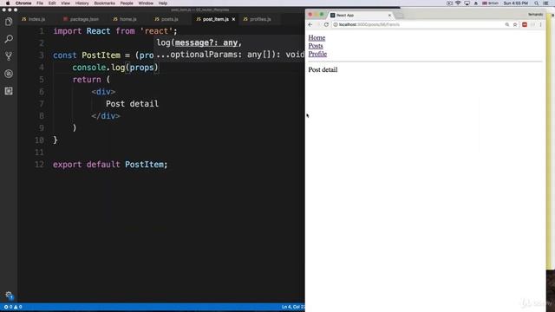
Task: Open the Debug view in the activity bar
Action: coord(9,74)
